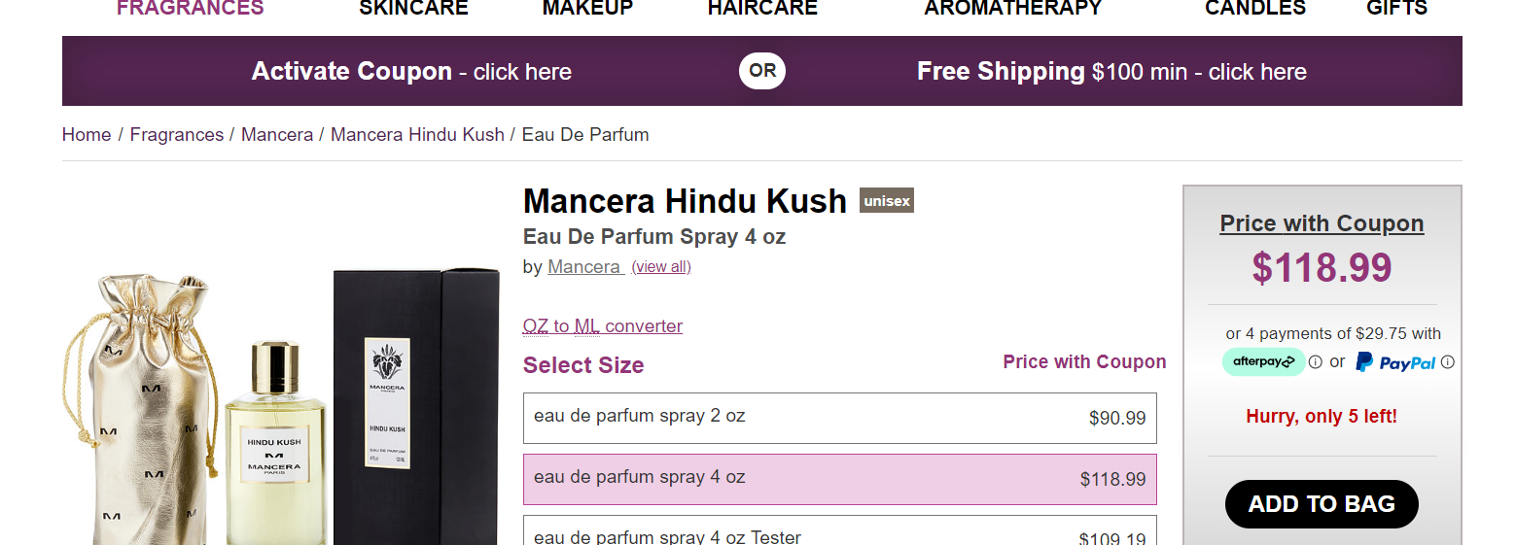Image resolution: width=1516 pixels, height=545 pixels.
Task: Select eau de parfum spray 4 oz option
Action: tap(839, 479)
